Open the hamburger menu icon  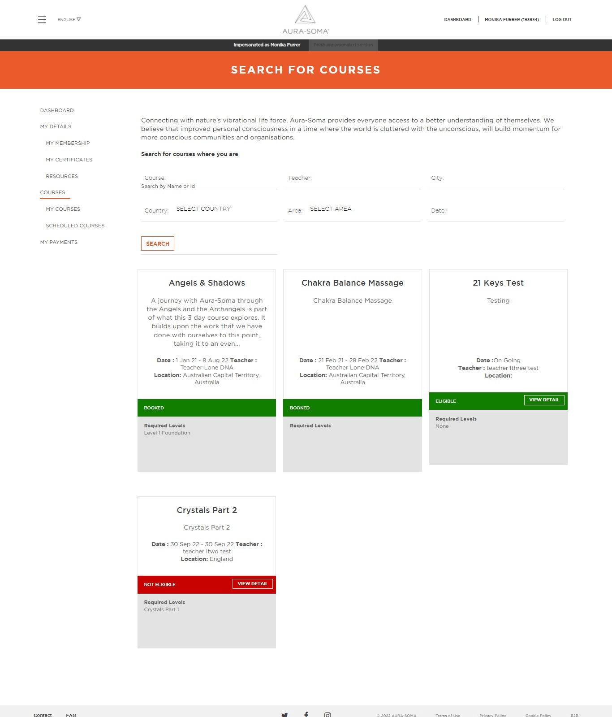(x=42, y=20)
